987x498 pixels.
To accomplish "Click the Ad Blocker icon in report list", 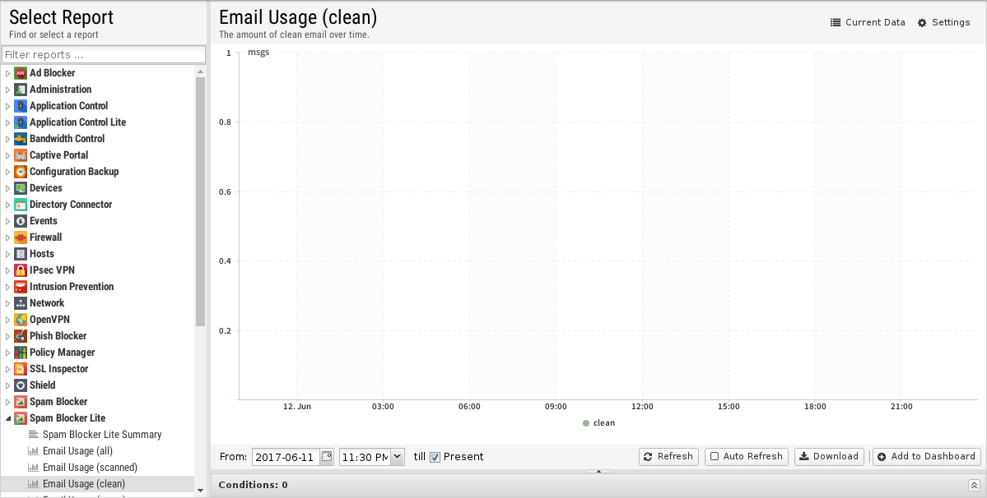I will 21,73.
